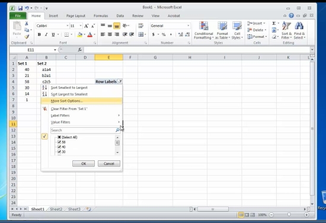
Task: Click the Percent Style icon
Action: point(164,34)
